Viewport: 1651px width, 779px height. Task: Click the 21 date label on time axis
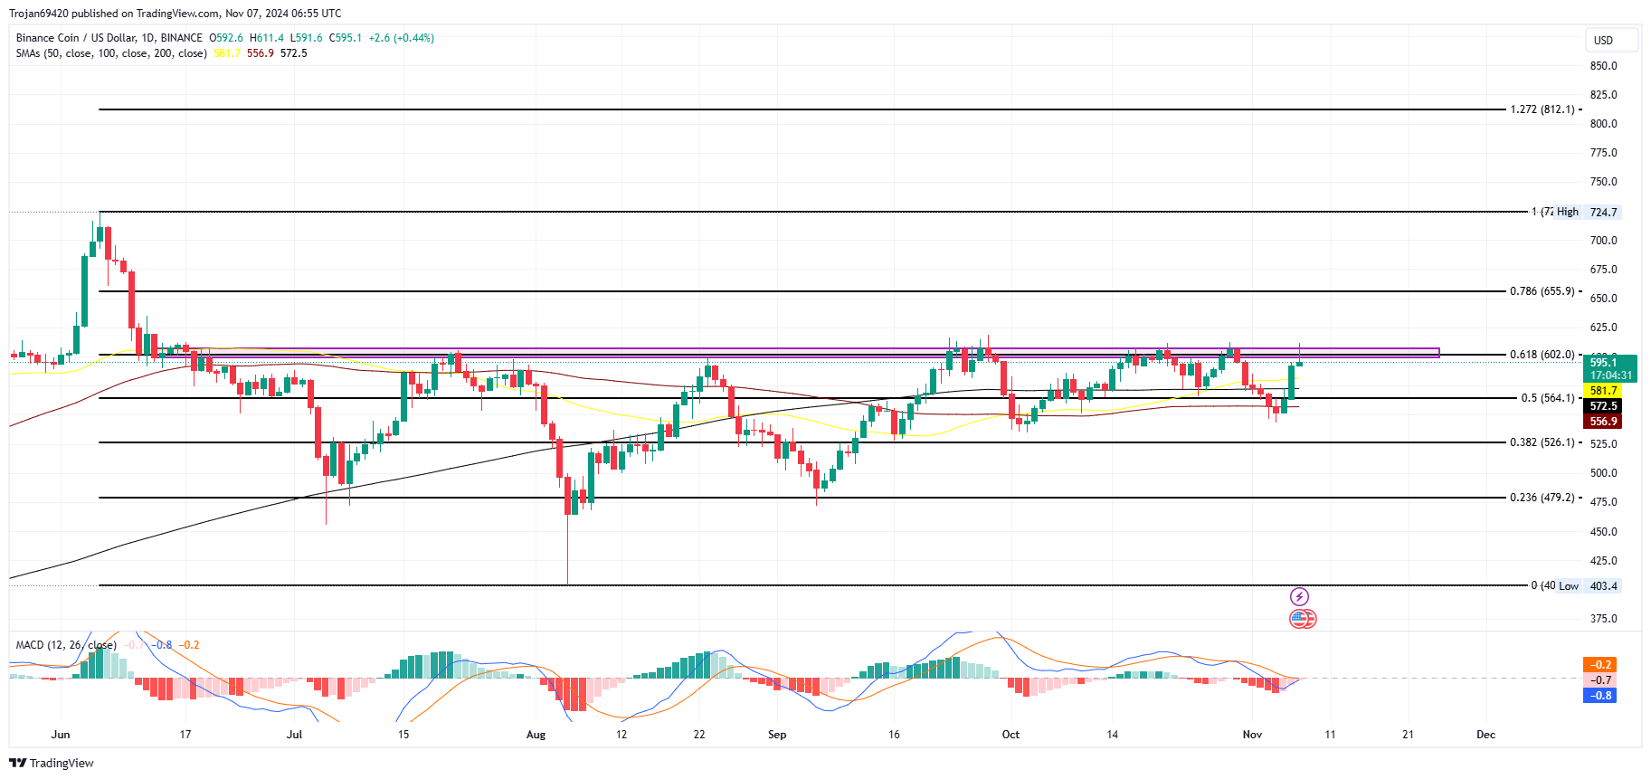[x=1408, y=735]
